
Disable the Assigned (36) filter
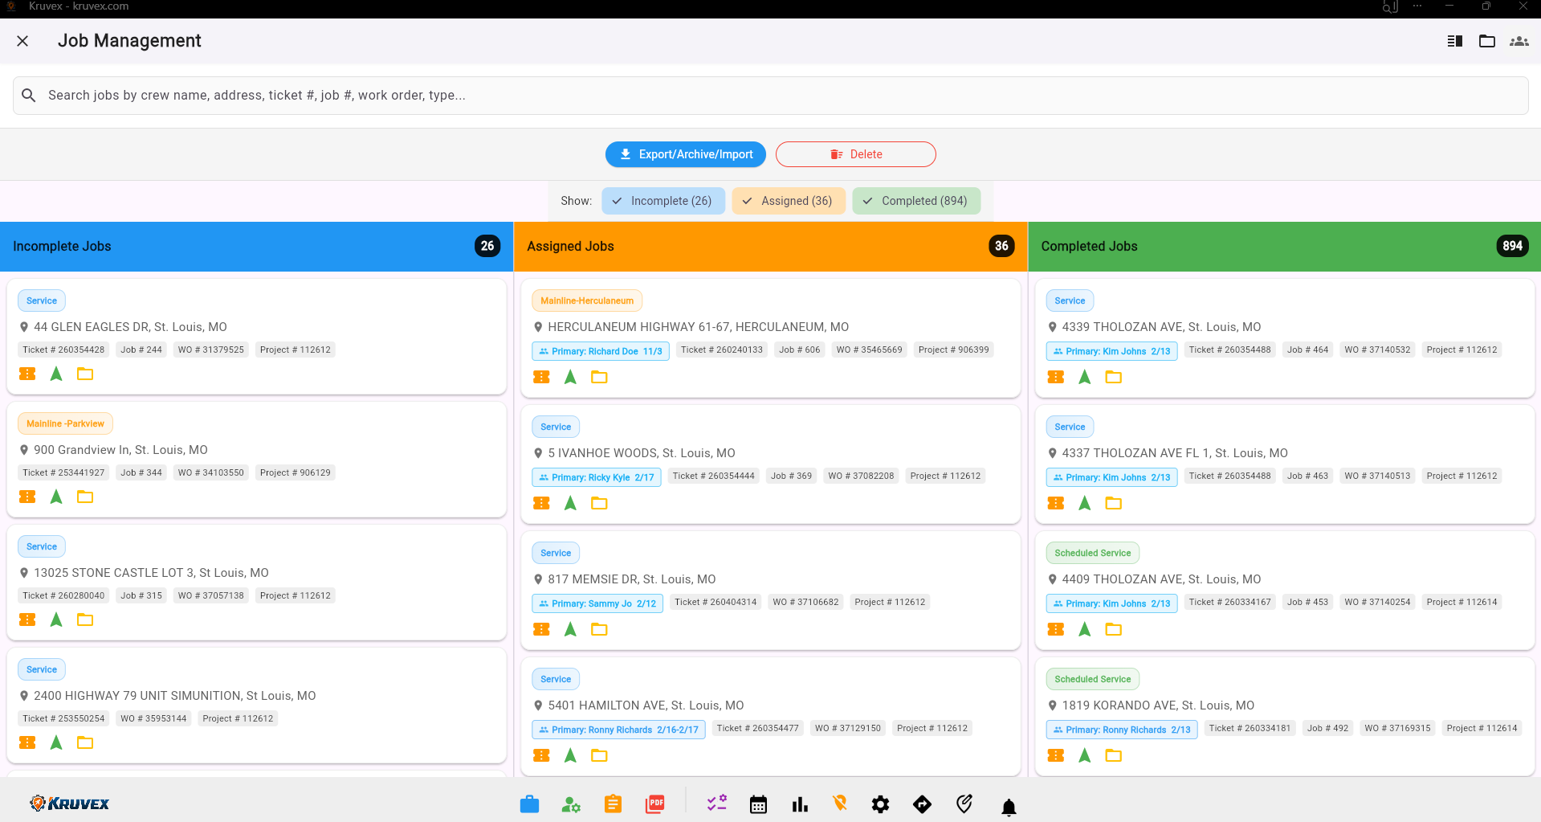[x=788, y=201]
